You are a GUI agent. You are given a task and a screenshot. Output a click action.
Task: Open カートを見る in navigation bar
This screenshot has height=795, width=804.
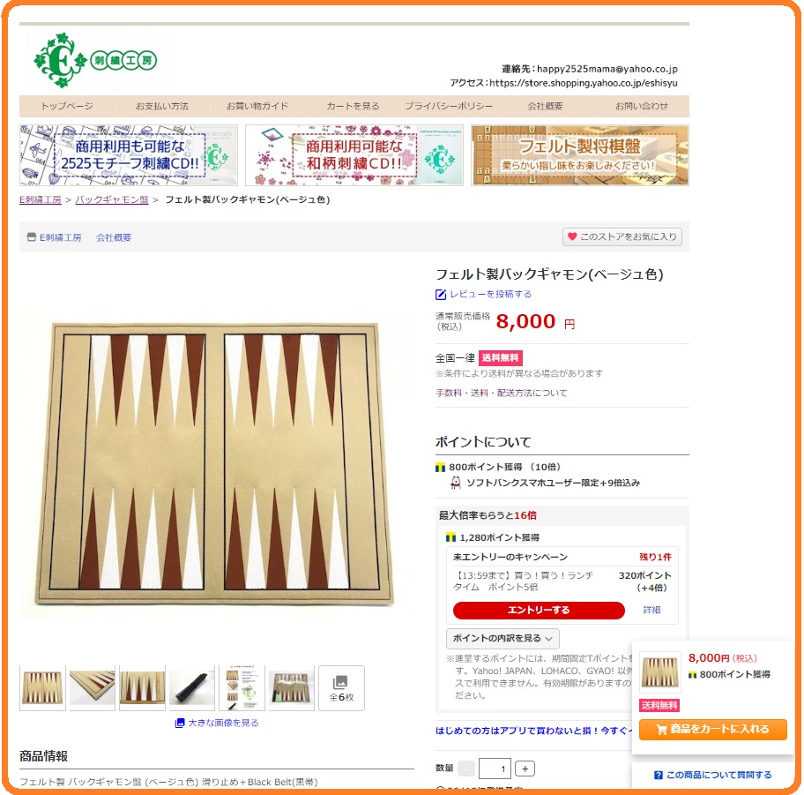tap(354, 106)
